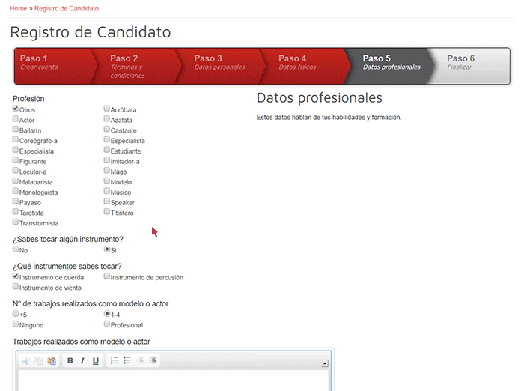Viewport: 524px width, 391px height.
Task: Collapse the editor toolbar with arrow button
Action: pos(325,363)
